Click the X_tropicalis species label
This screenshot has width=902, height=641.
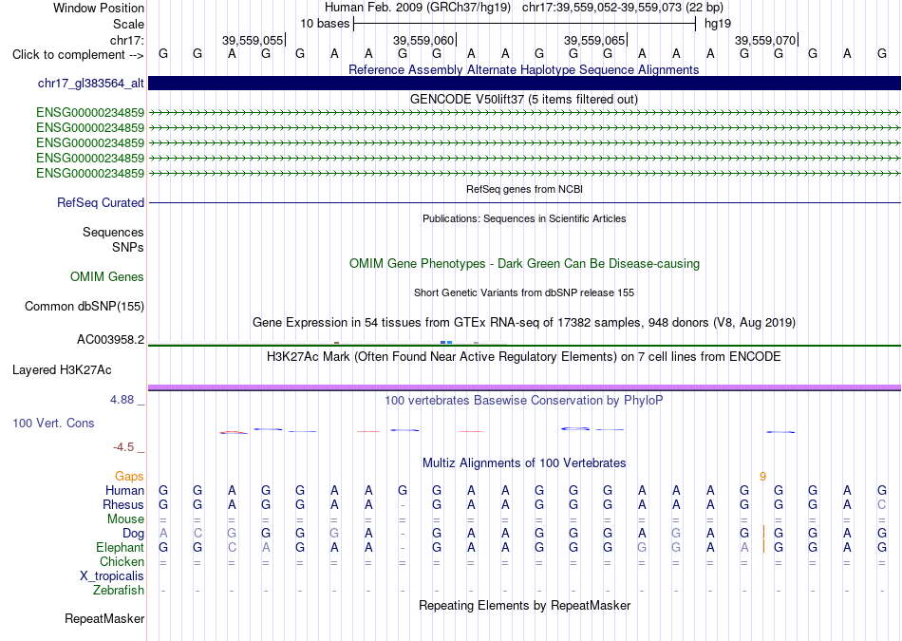[x=112, y=576]
